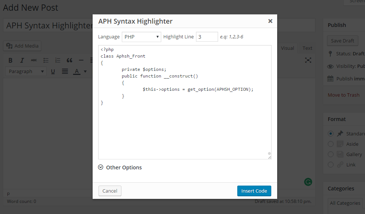365x214 pixels.
Task: Toggle bold formatting in editor toolbar
Action: [10, 61]
